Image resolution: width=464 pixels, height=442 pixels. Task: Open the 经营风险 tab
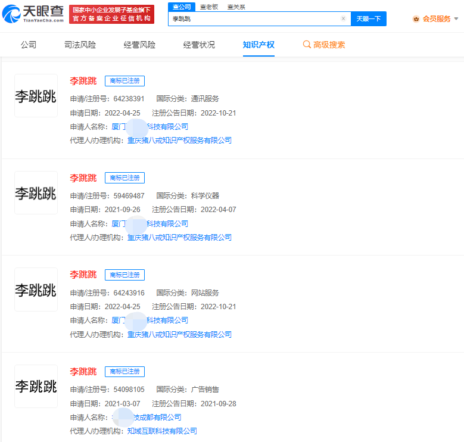click(x=139, y=45)
